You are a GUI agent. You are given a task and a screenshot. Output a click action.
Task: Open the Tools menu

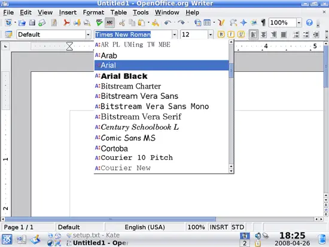(141, 13)
